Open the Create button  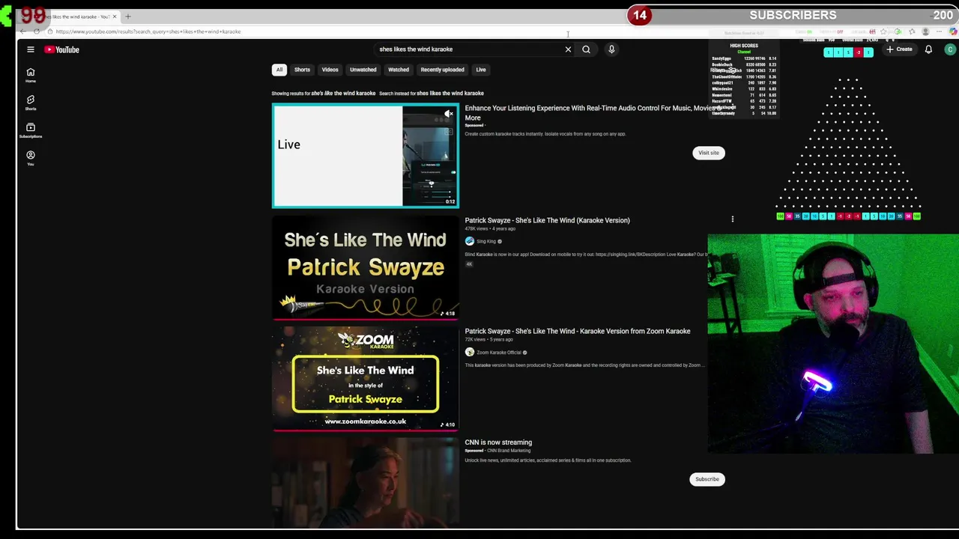tap(899, 49)
